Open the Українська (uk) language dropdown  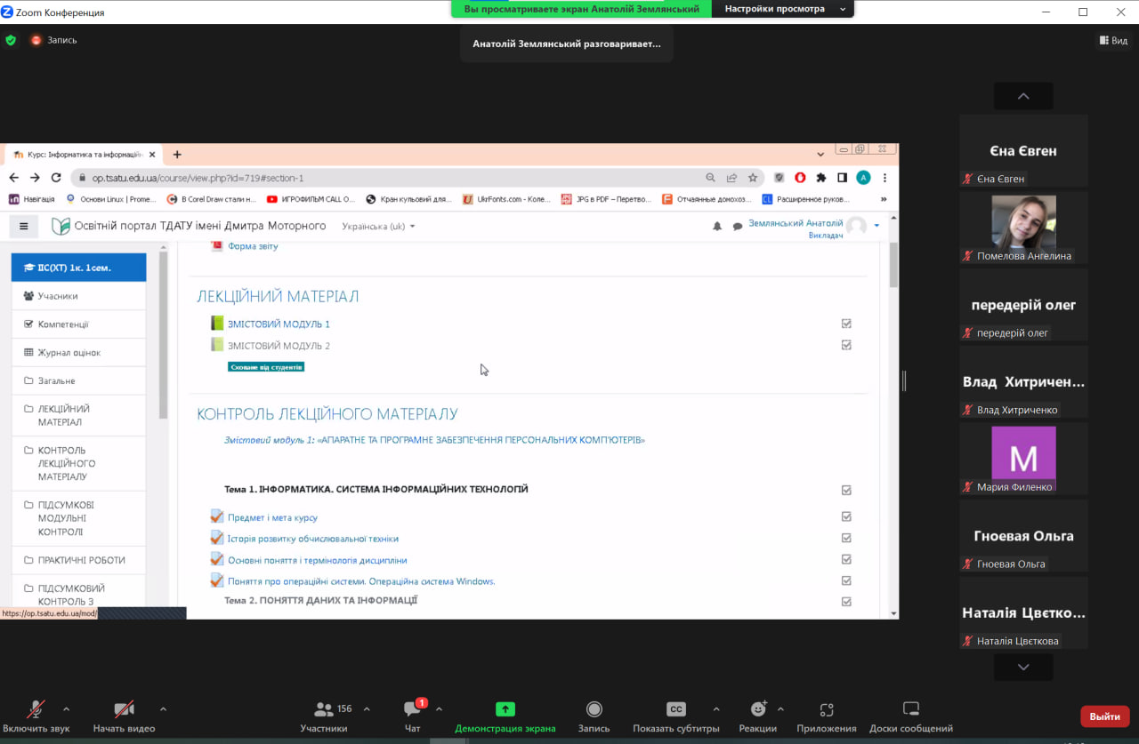(x=379, y=226)
